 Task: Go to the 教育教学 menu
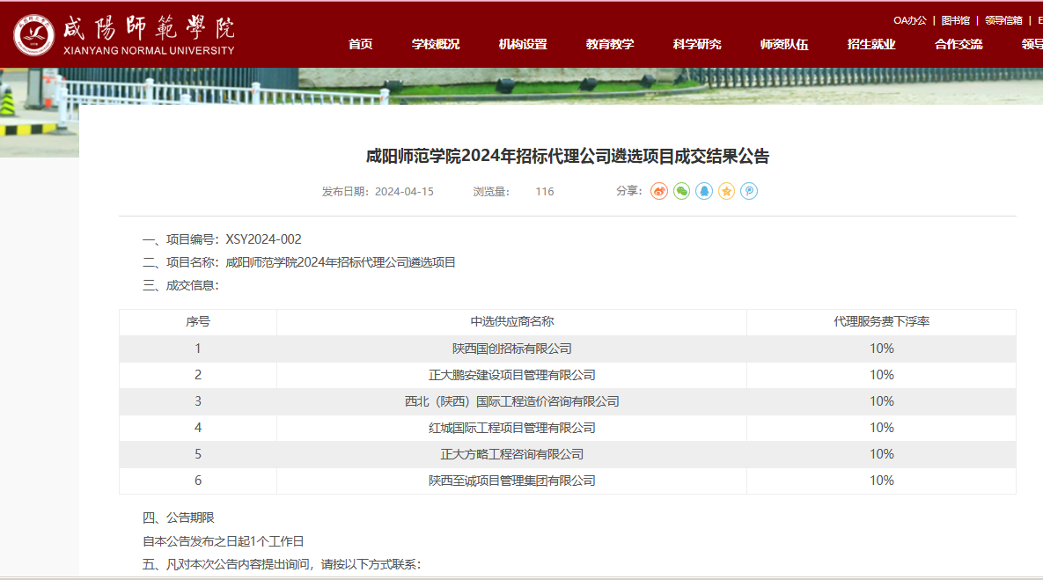click(610, 44)
